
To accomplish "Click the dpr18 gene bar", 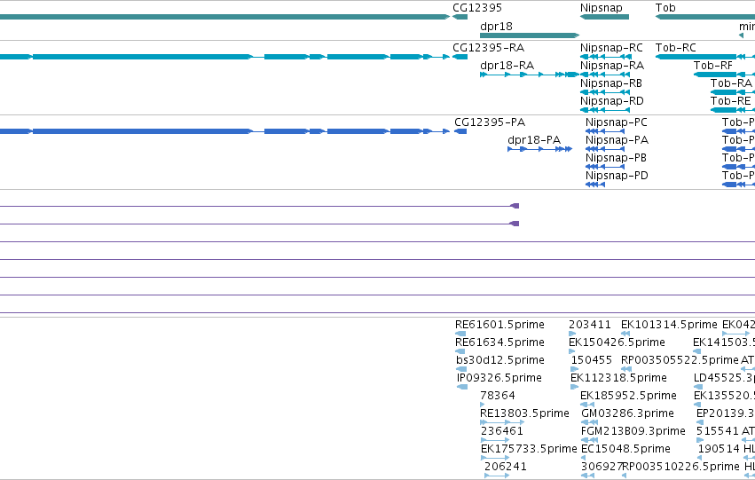I will (529, 35).
